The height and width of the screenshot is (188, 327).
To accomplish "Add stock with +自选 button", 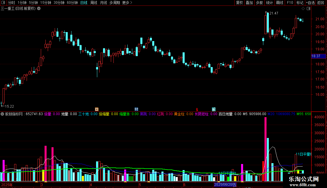I will coord(310,3).
